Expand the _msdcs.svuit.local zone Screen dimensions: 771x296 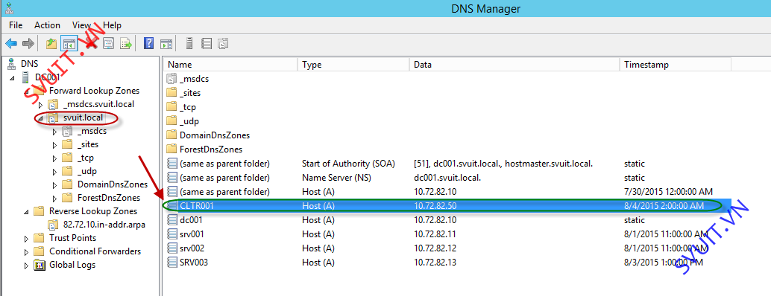[x=40, y=104]
